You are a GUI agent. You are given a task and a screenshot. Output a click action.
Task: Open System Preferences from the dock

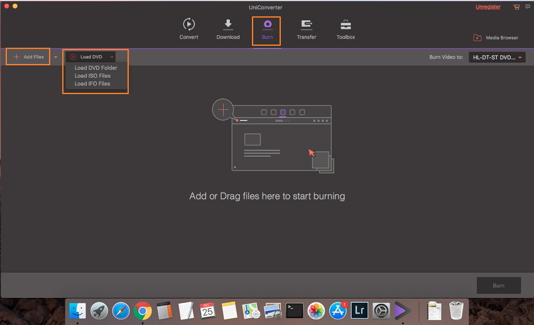(x=381, y=311)
